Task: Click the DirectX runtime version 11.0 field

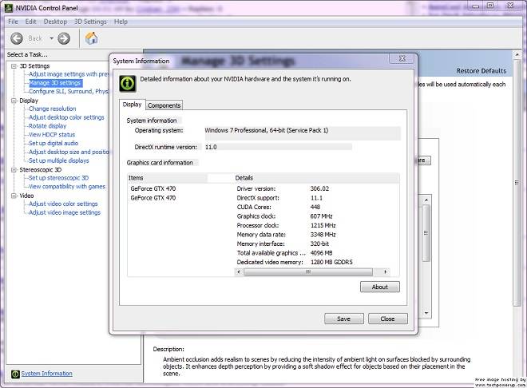Action: coord(278,147)
